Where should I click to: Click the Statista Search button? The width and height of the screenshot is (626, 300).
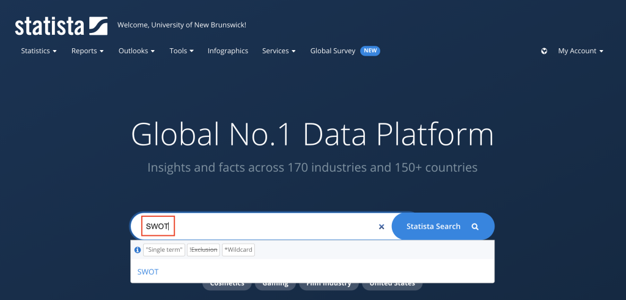point(443,226)
